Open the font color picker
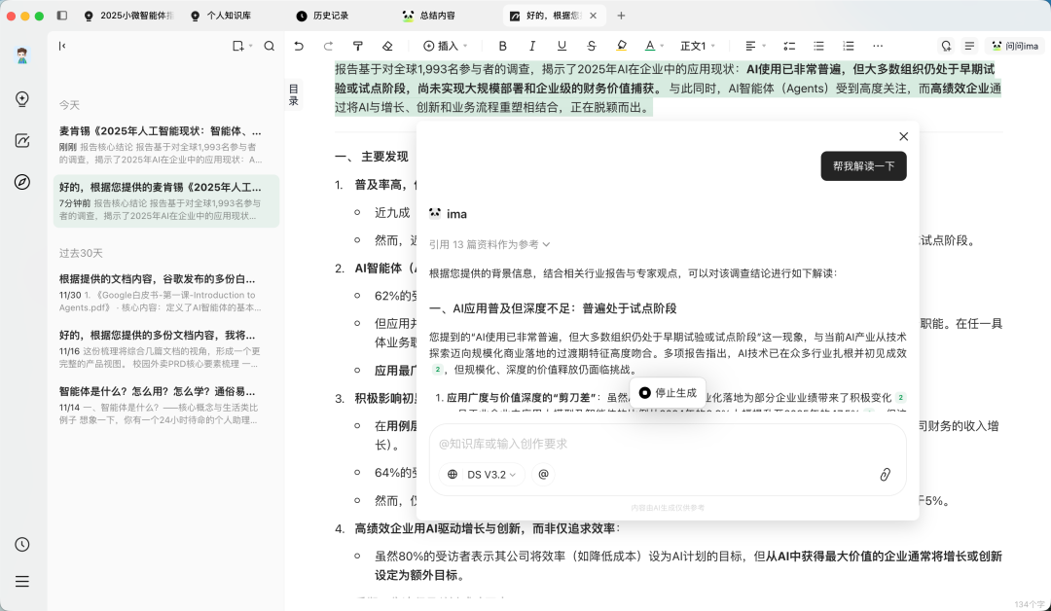Image resolution: width=1051 pixels, height=611 pixels. pos(650,46)
